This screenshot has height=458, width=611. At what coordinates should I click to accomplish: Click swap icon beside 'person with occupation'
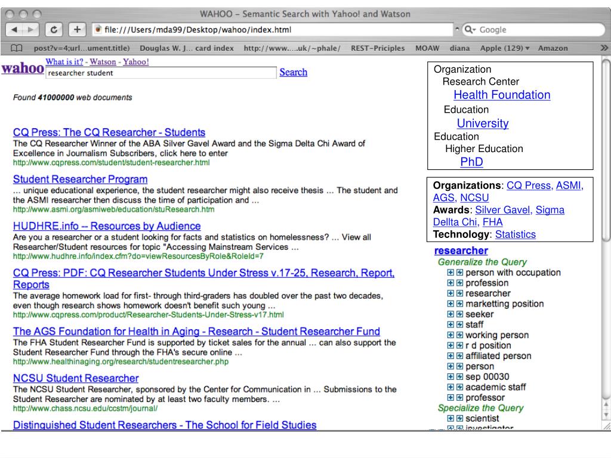click(x=460, y=272)
